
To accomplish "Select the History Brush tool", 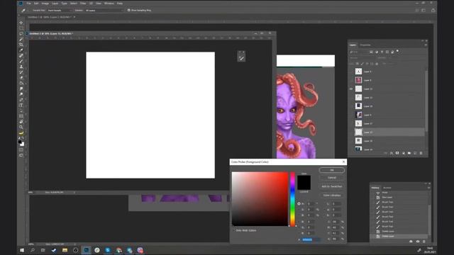I will point(21,72).
